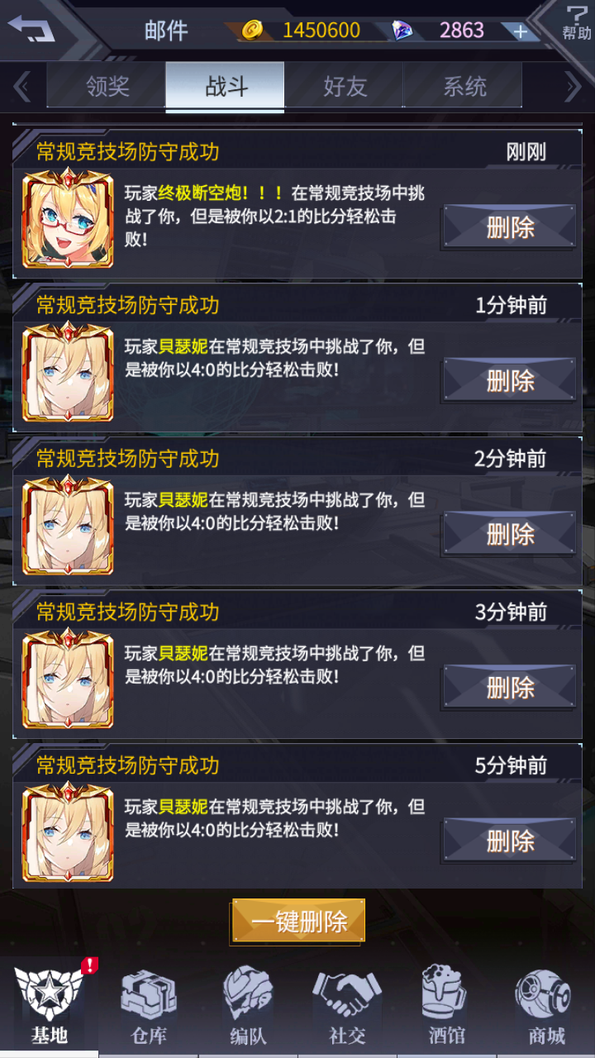Switch to the 领奖 rewards tab

coord(107,86)
